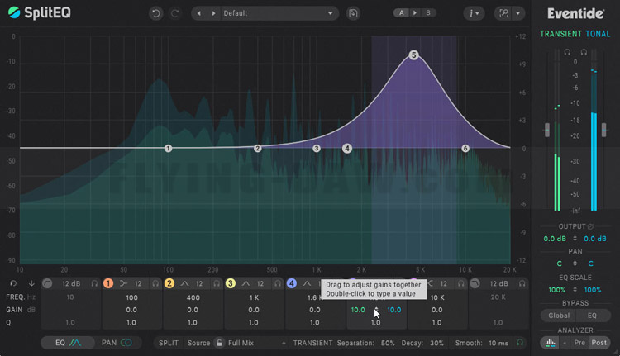Select band node 1 on the EQ curve

168,149
